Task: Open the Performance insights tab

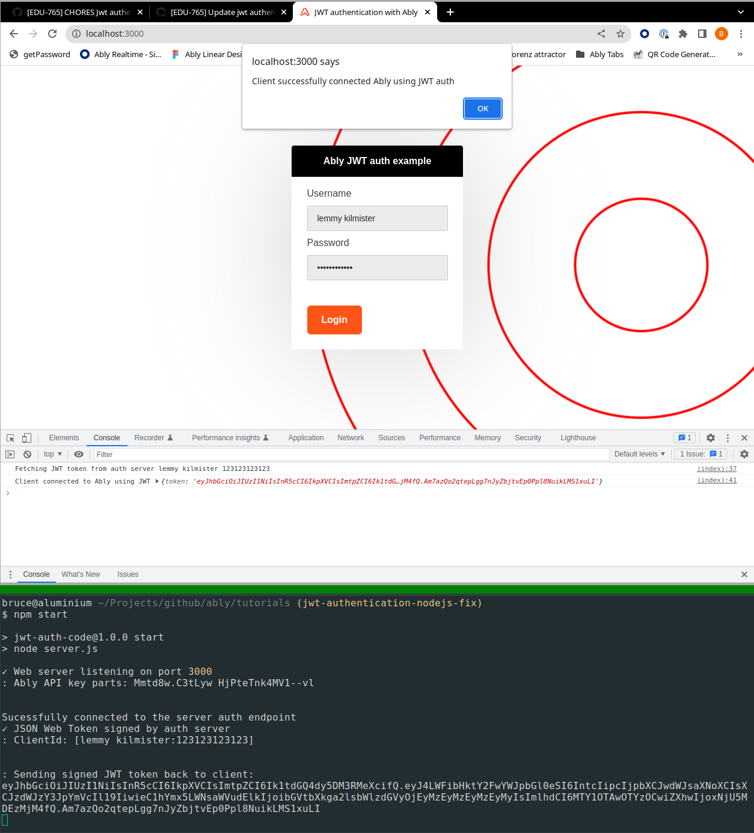Action: 230,438
